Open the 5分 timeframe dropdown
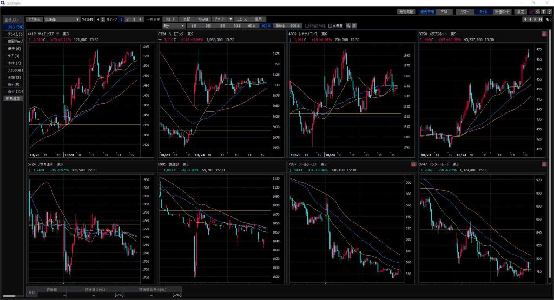The height and width of the screenshot is (300, 554). [x=174, y=25]
